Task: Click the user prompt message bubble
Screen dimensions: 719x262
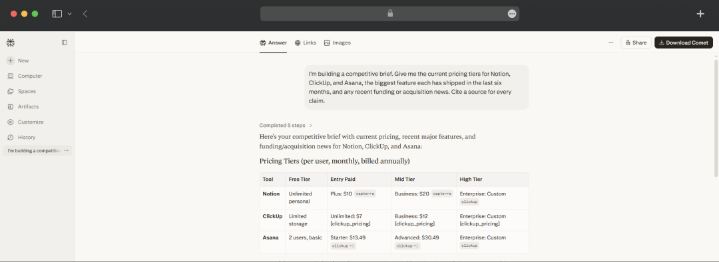Action: point(416,88)
